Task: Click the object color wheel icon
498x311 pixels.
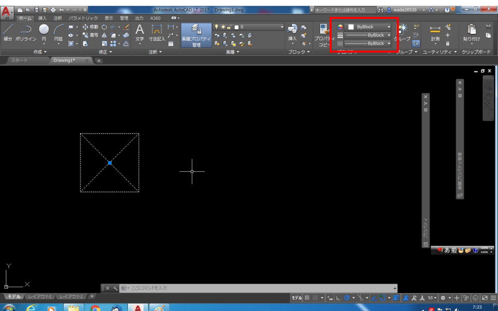Action: tap(340, 27)
